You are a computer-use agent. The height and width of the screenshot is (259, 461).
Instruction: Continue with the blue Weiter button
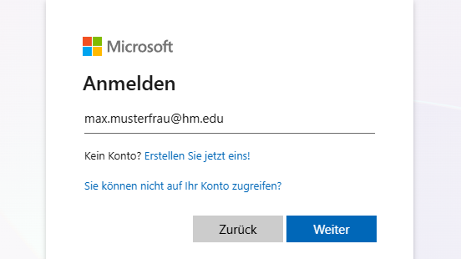click(331, 229)
